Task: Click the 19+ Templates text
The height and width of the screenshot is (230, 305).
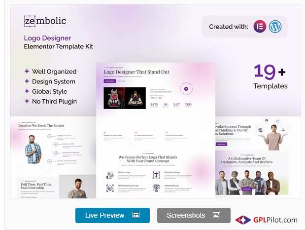Action: coord(271,77)
